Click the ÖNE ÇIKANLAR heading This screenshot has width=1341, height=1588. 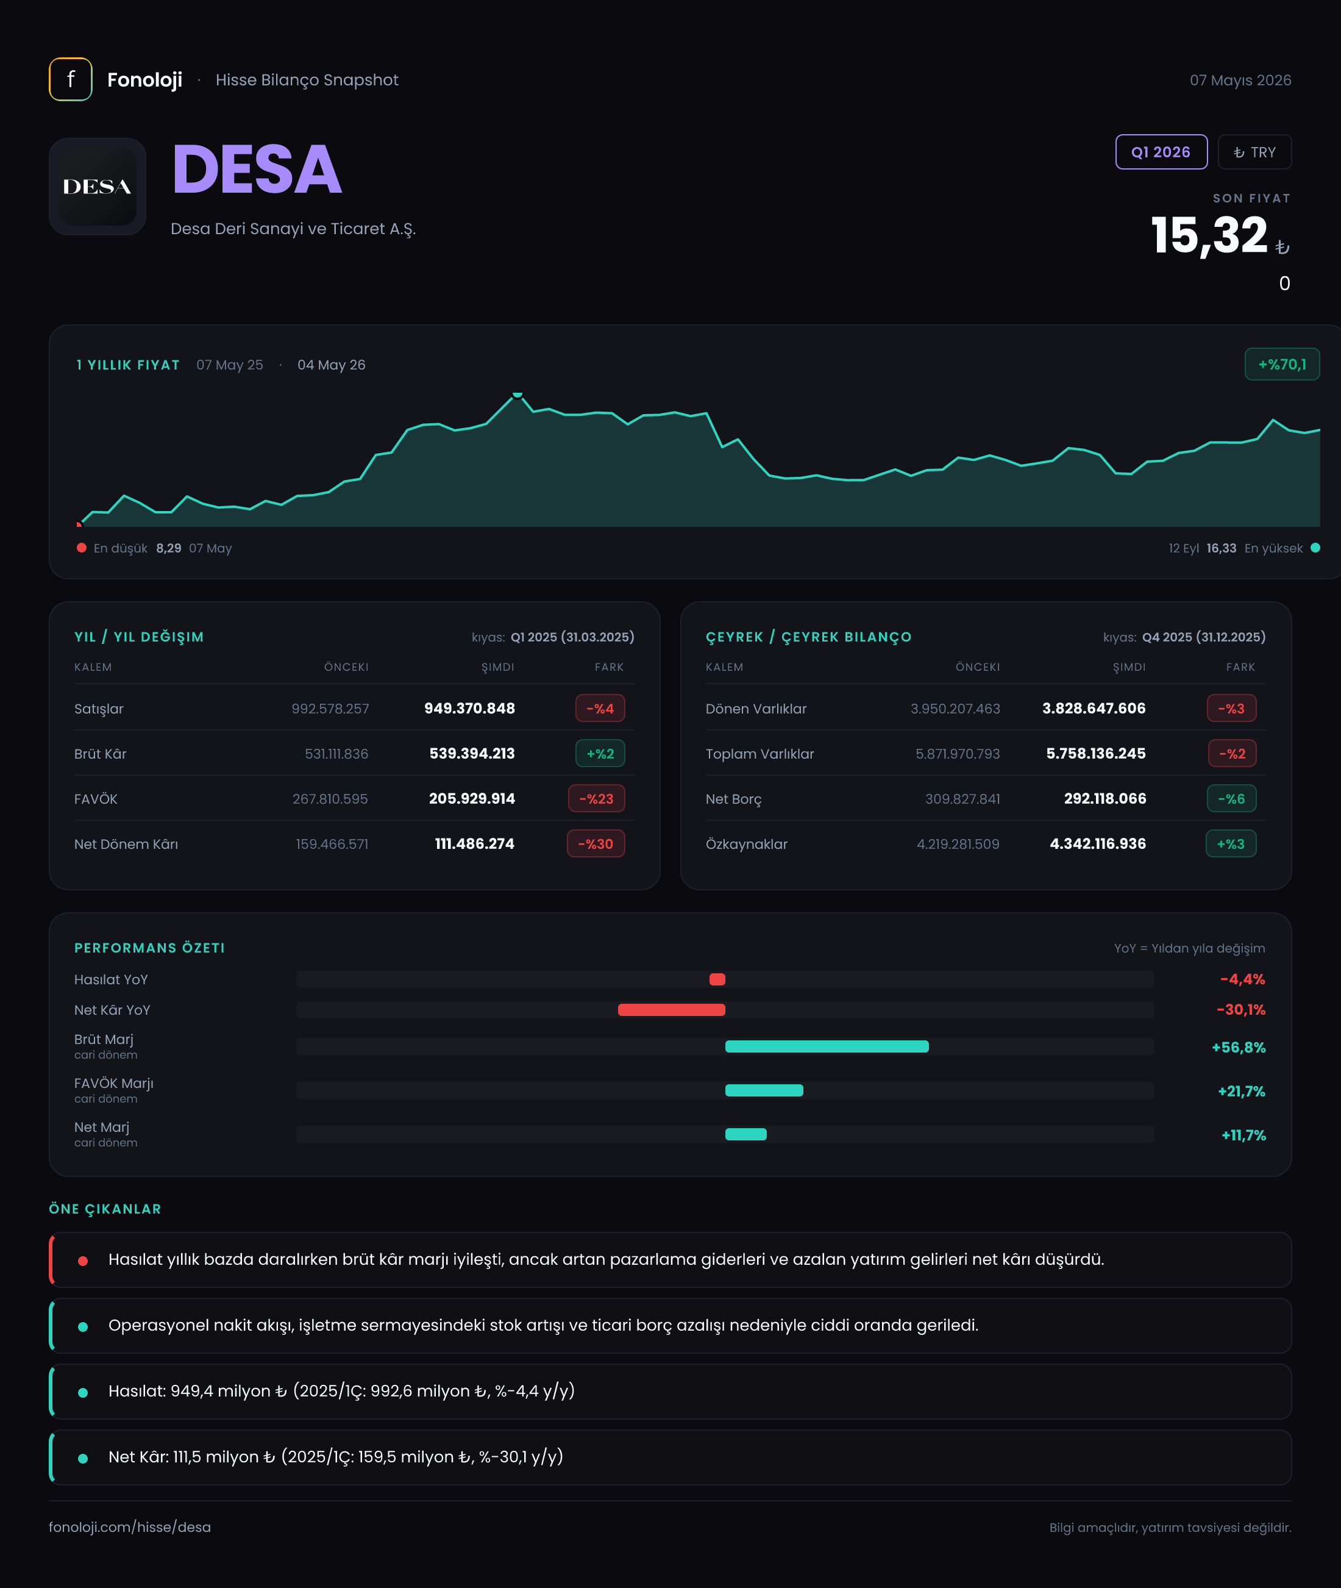(x=105, y=1209)
